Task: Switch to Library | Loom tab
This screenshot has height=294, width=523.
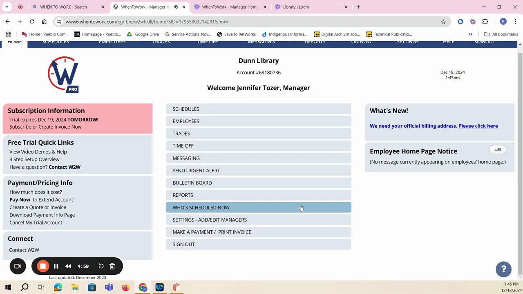Action: [x=312, y=7]
